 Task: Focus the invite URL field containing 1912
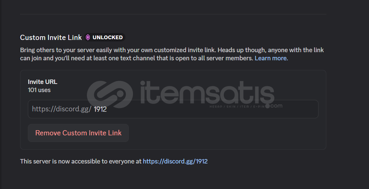click(x=204, y=109)
